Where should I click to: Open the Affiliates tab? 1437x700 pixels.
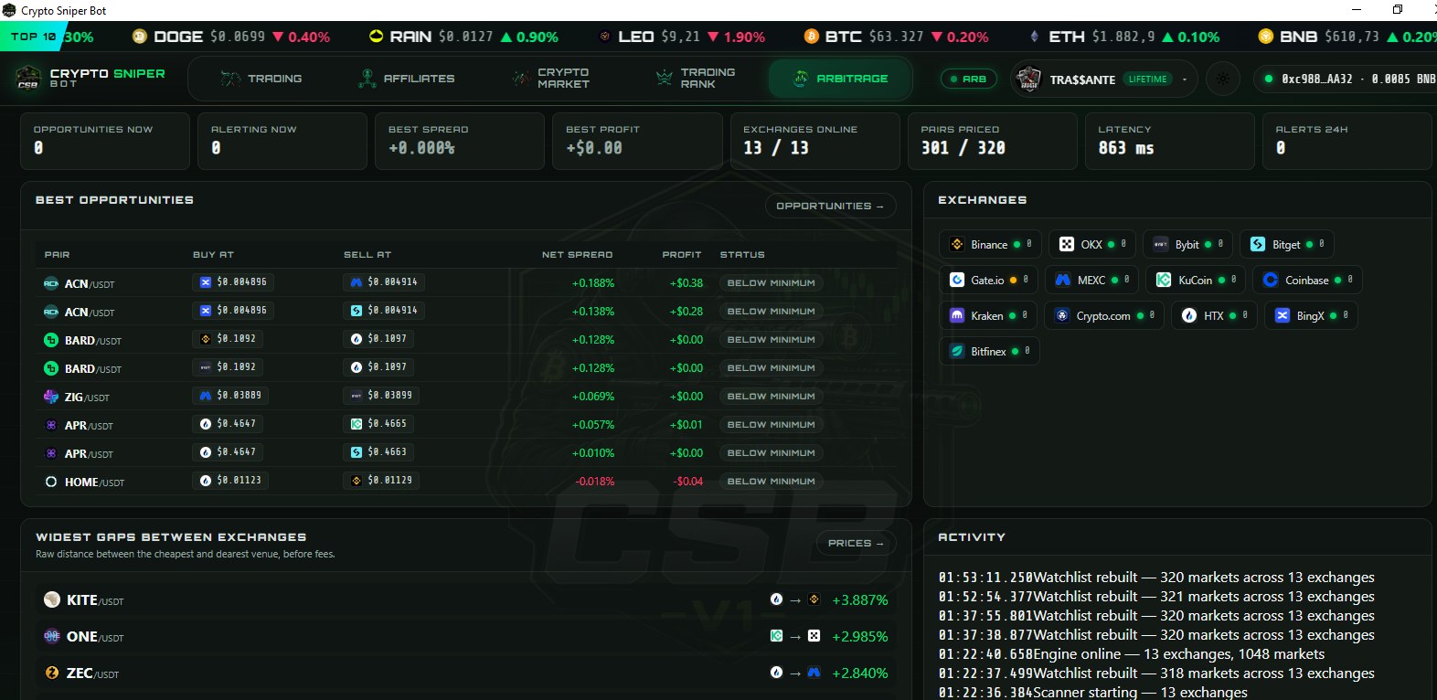coord(407,79)
